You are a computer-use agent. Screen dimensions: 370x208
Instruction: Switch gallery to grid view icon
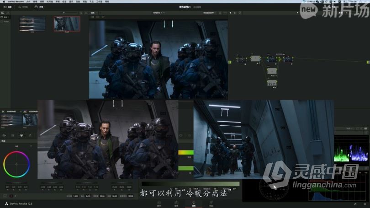[86, 13]
